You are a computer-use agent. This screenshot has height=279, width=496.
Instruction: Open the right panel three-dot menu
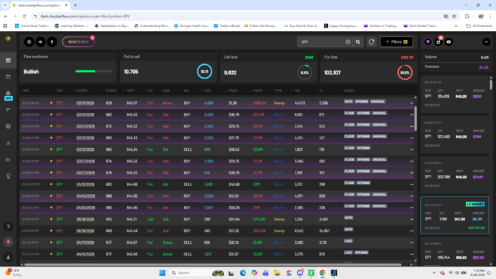pos(486,42)
